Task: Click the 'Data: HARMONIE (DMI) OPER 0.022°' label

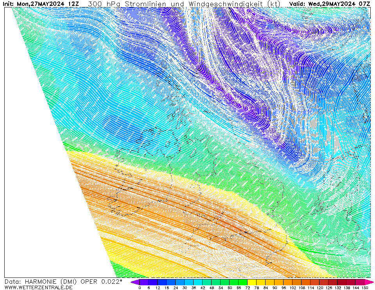Action: (x=63, y=282)
